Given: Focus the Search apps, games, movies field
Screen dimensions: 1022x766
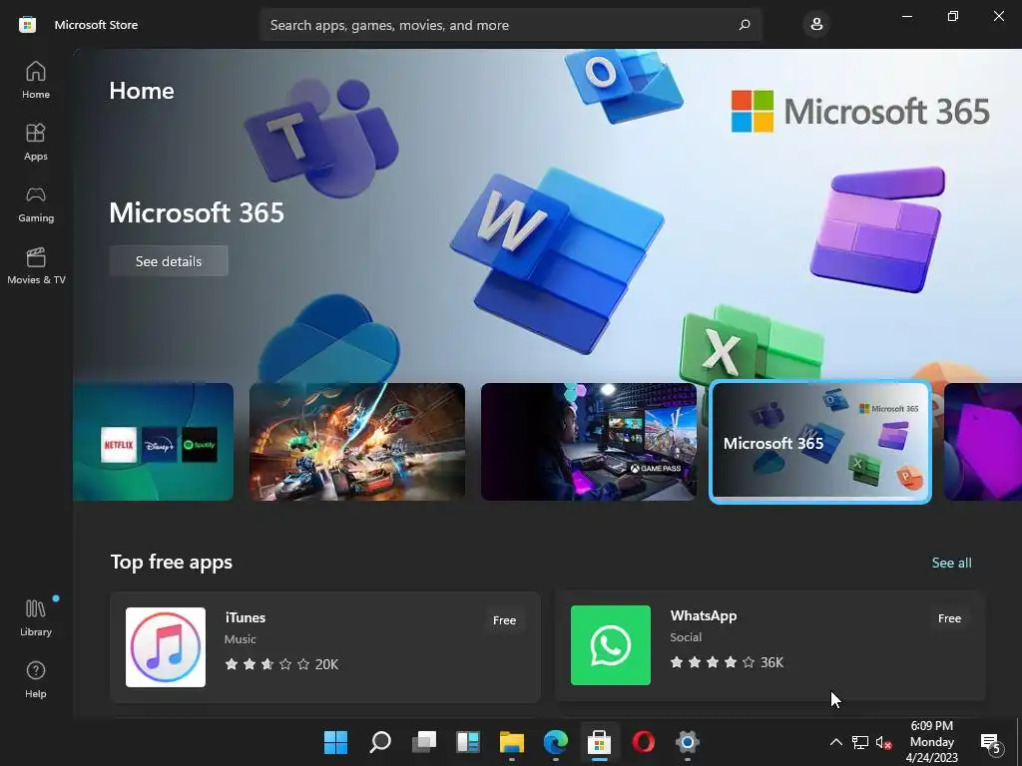Looking at the screenshot, I should click(510, 25).
